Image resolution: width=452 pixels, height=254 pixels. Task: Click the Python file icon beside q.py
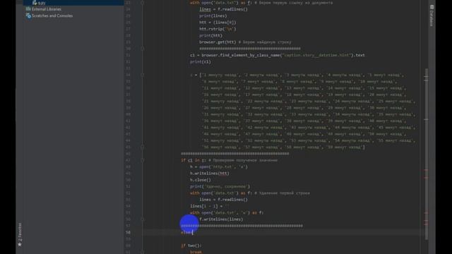[35, 3]
